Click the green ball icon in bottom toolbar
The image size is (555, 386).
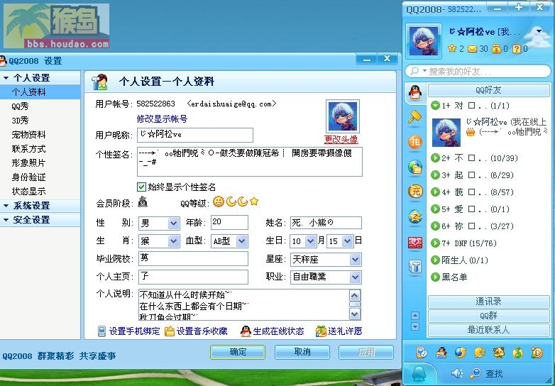pyautogui.click(x=518, y=353)
